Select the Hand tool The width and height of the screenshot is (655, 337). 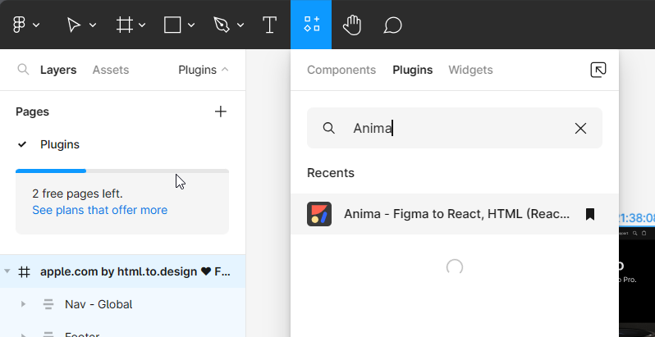(x=352, y=25)
